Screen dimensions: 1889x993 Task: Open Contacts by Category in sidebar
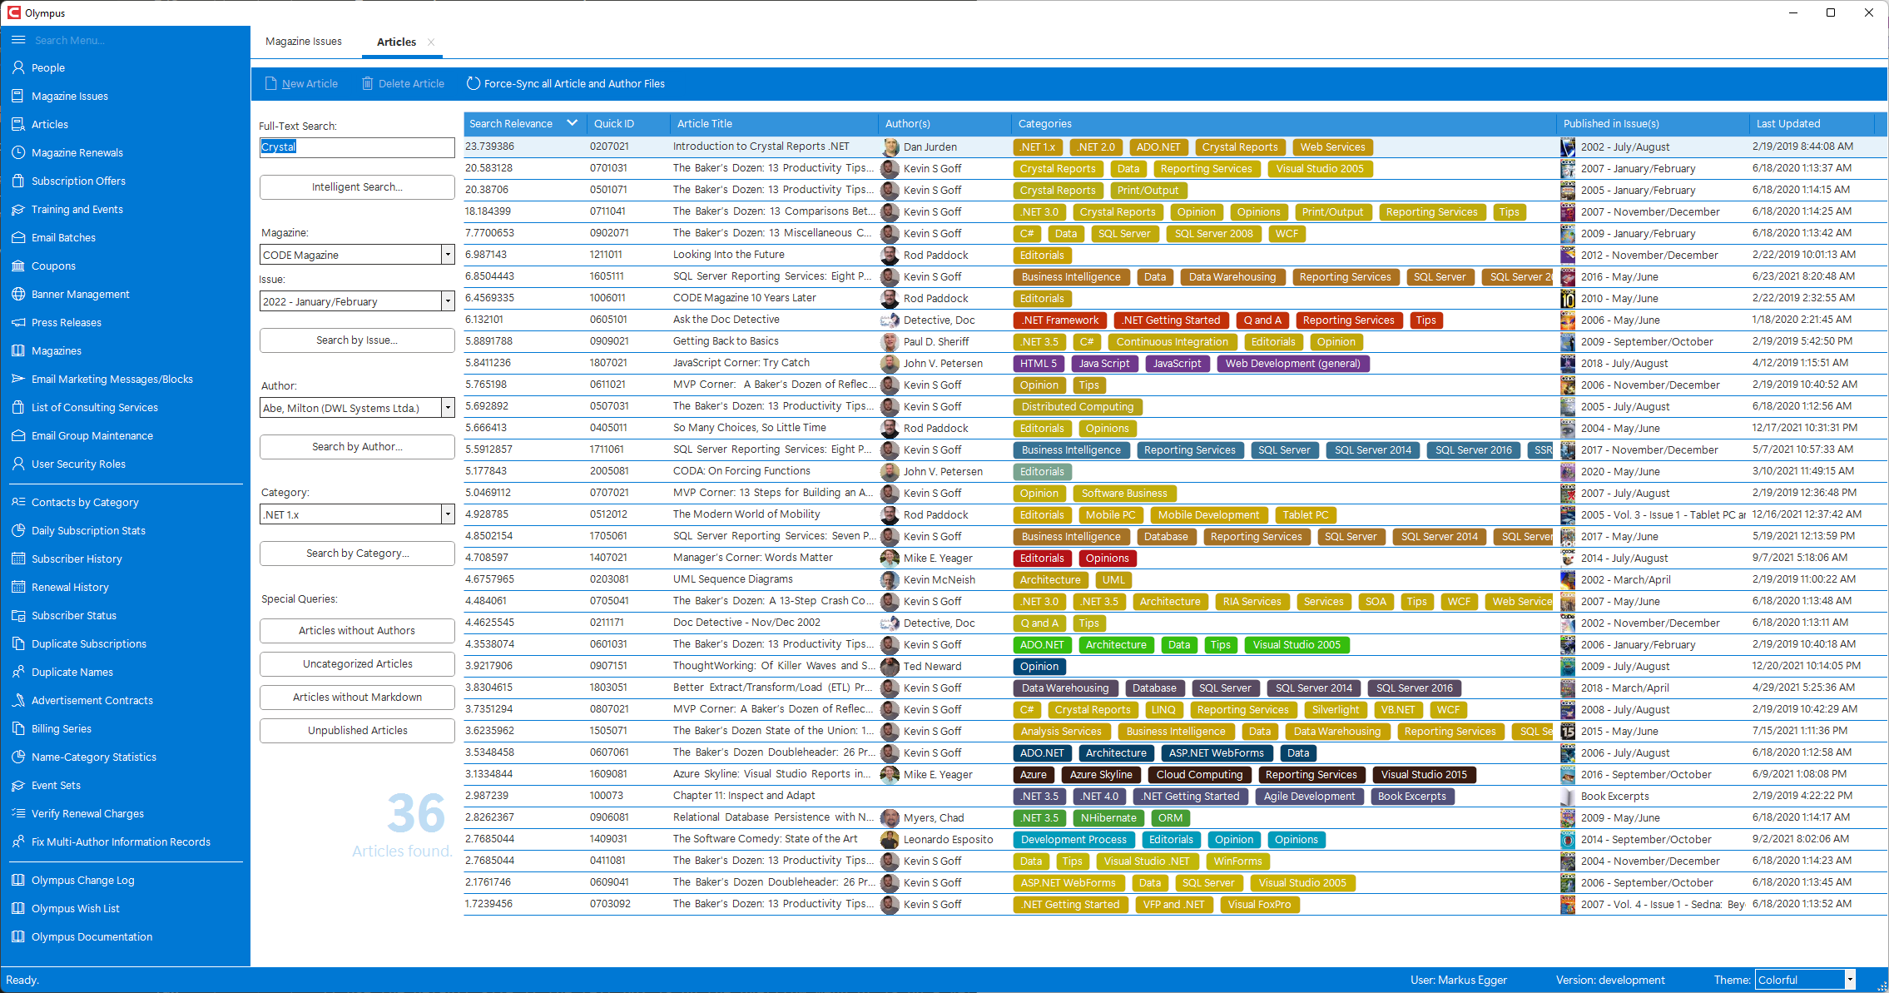click(85, 503)
